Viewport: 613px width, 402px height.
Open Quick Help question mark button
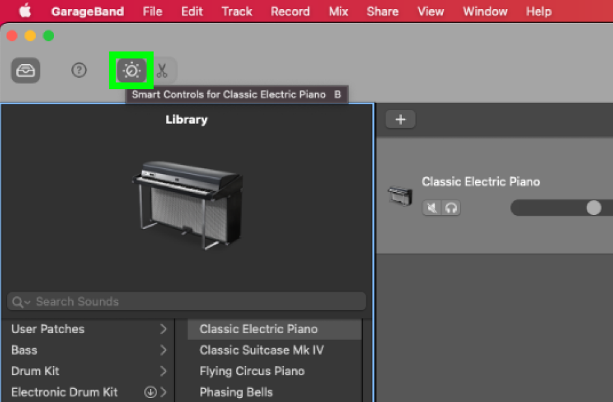pyautogui.click(x=79, y=70)
